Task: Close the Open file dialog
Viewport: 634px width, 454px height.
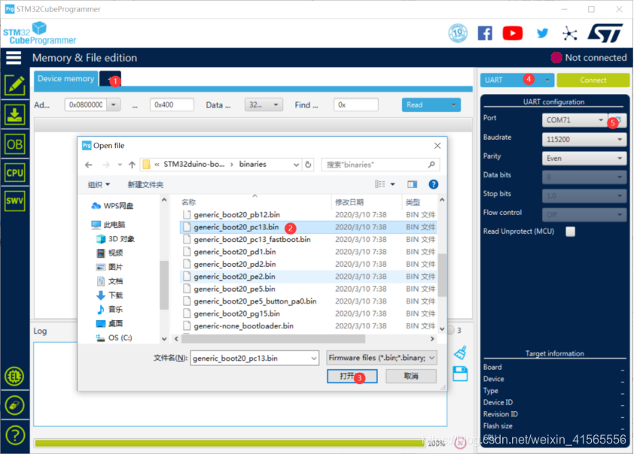Action: coord(437,146)
